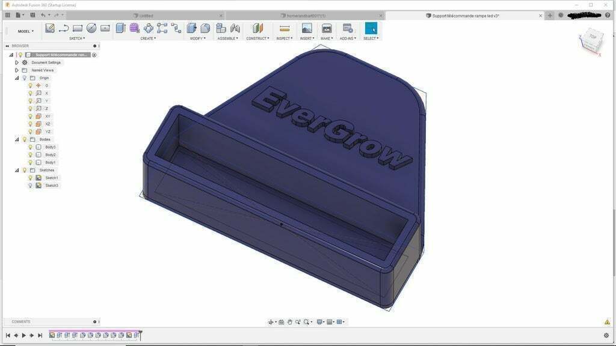616x346 pixels.
Task: Expand Named Views node
Action: [16, 70]
